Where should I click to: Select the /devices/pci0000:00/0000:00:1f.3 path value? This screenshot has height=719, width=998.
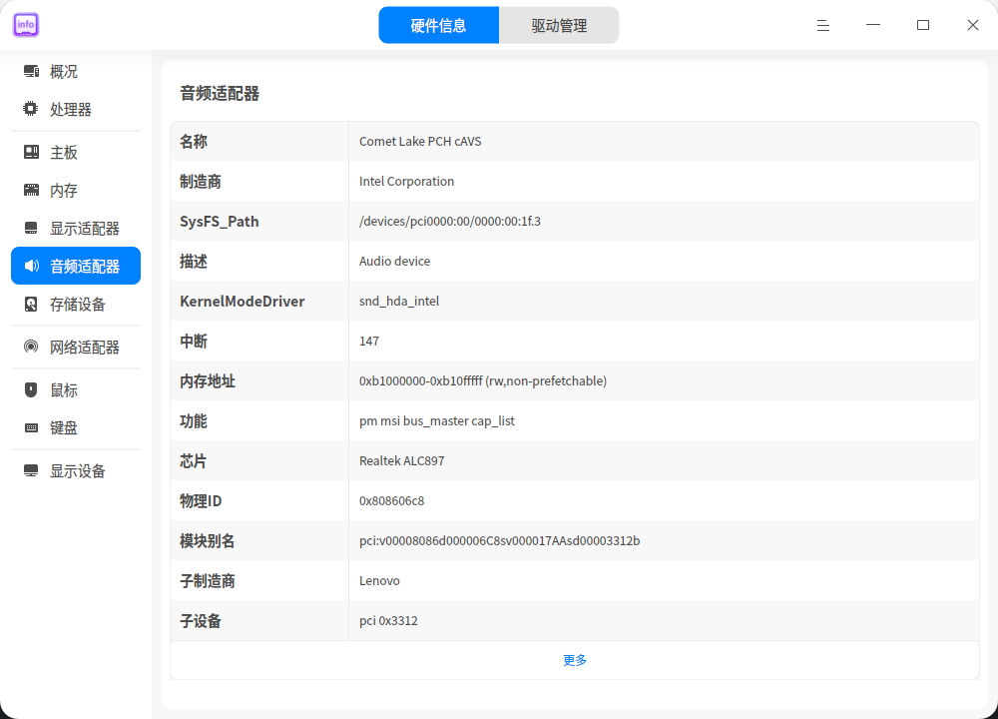(449, 221)
